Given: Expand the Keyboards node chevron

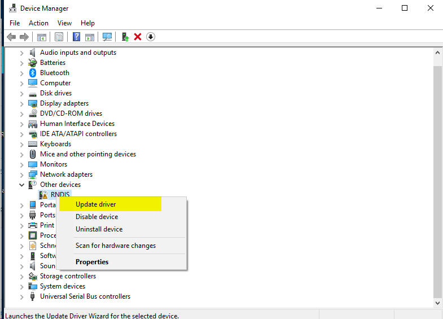Looking at the screenshot, I should click(x=21, y=145).
